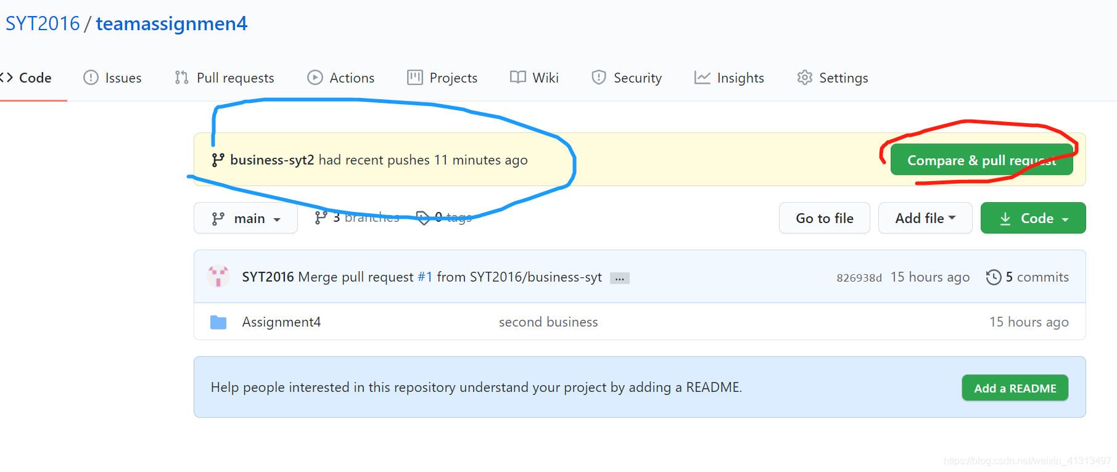View the 3 branches link
1117x472 pixels.
click(x=357, y=218)
